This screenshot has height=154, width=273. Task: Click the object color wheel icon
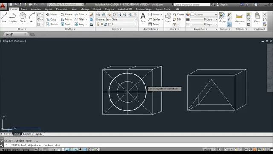pos(188,15)
